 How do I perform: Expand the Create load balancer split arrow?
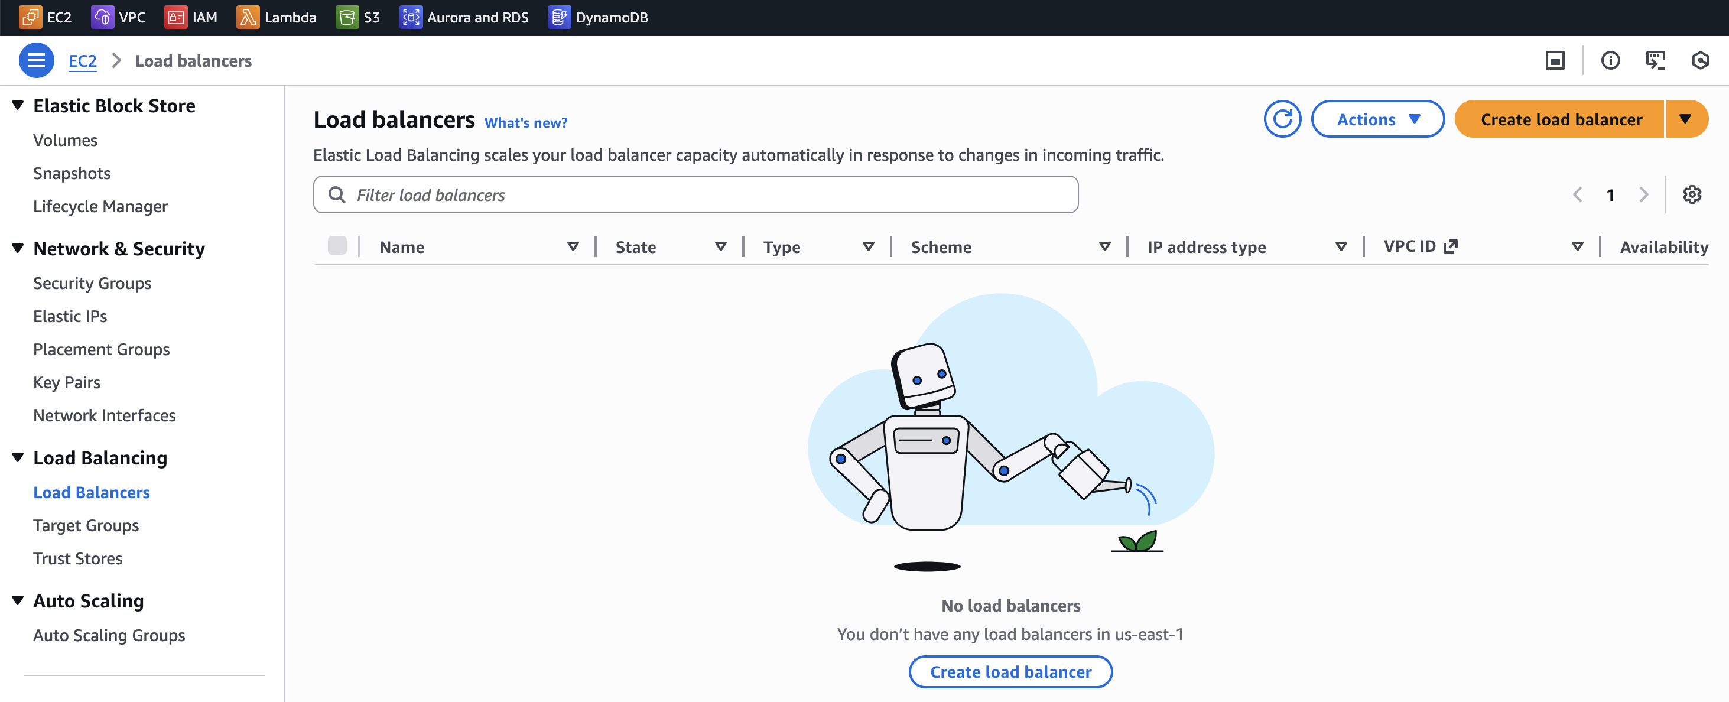[1685, 119]
